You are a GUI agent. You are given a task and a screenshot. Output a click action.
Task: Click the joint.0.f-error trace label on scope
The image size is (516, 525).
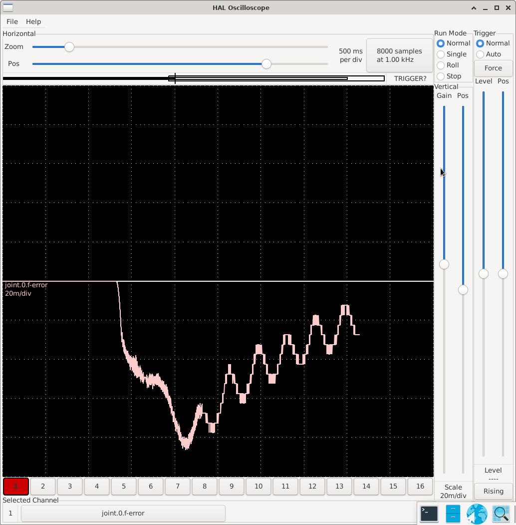(26, 285)
